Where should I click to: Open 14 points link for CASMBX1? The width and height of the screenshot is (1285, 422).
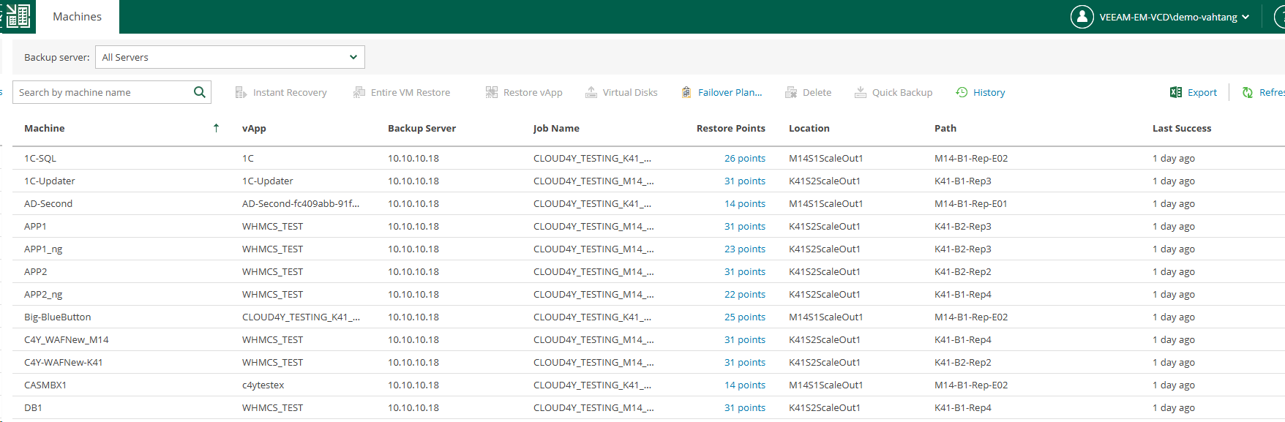pos(744,385)
